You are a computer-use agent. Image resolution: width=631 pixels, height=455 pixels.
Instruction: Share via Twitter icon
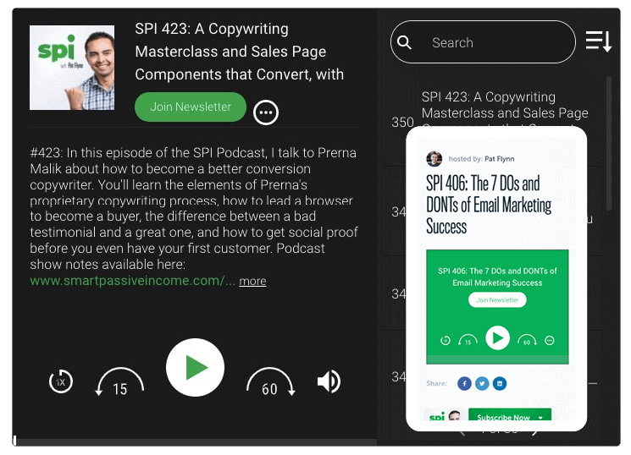pos(482,383)
